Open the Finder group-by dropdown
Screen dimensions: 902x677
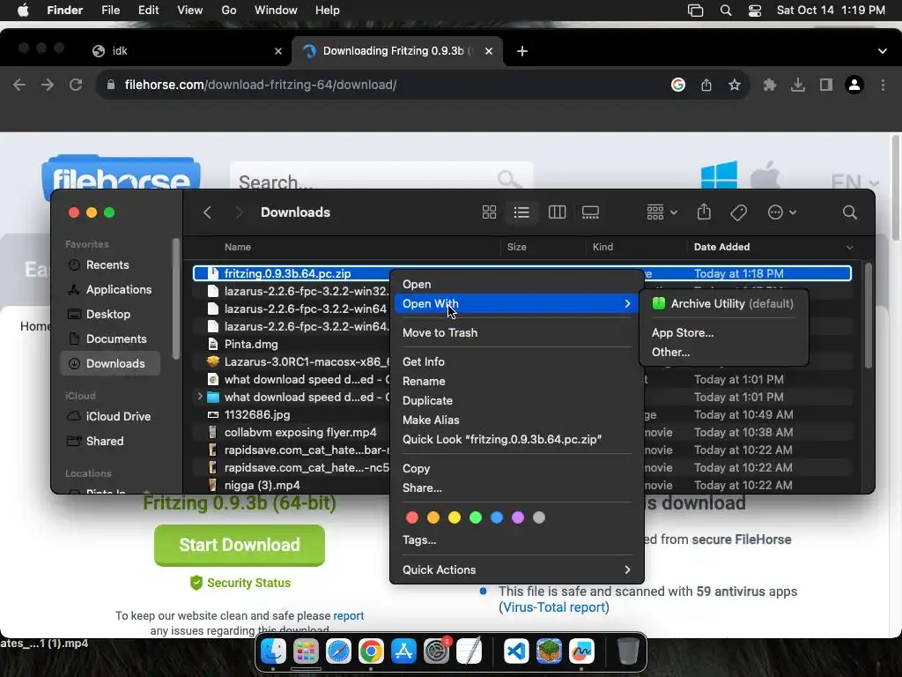pos(662,212)
